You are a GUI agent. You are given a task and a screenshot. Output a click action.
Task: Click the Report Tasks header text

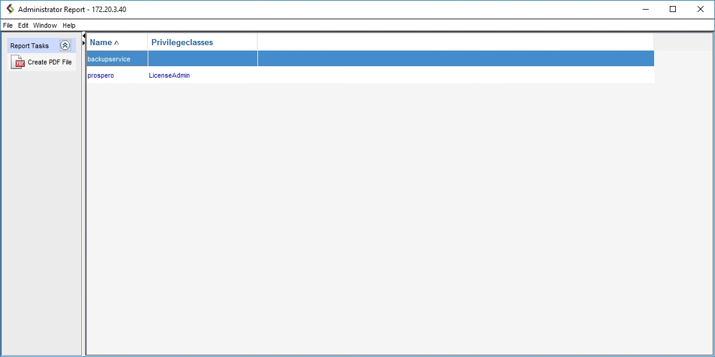tap(30, 46)
